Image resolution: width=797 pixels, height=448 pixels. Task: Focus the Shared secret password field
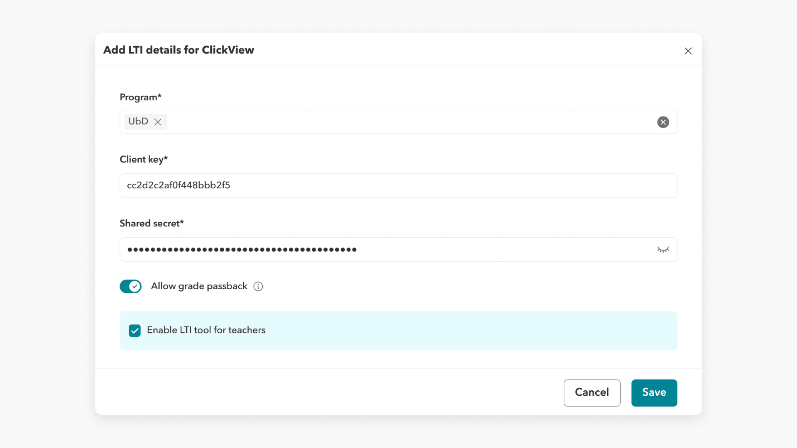(374, 250)
